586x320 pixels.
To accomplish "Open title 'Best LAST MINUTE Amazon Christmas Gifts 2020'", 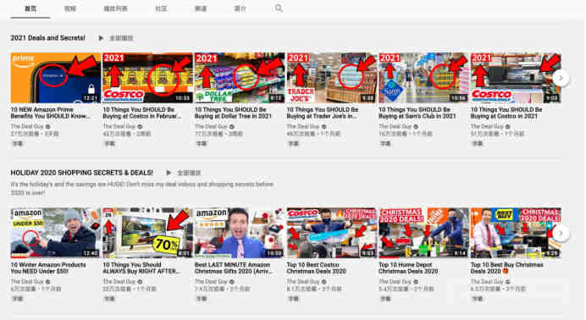I will click(x=234, y=268).
